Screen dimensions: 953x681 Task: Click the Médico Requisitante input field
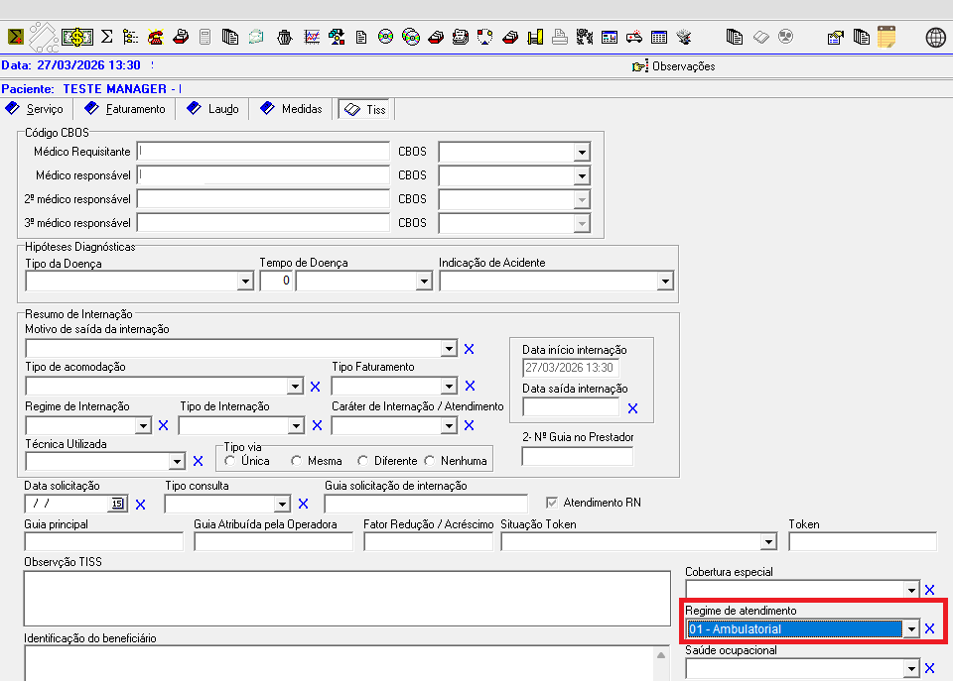tap(263, 152)
